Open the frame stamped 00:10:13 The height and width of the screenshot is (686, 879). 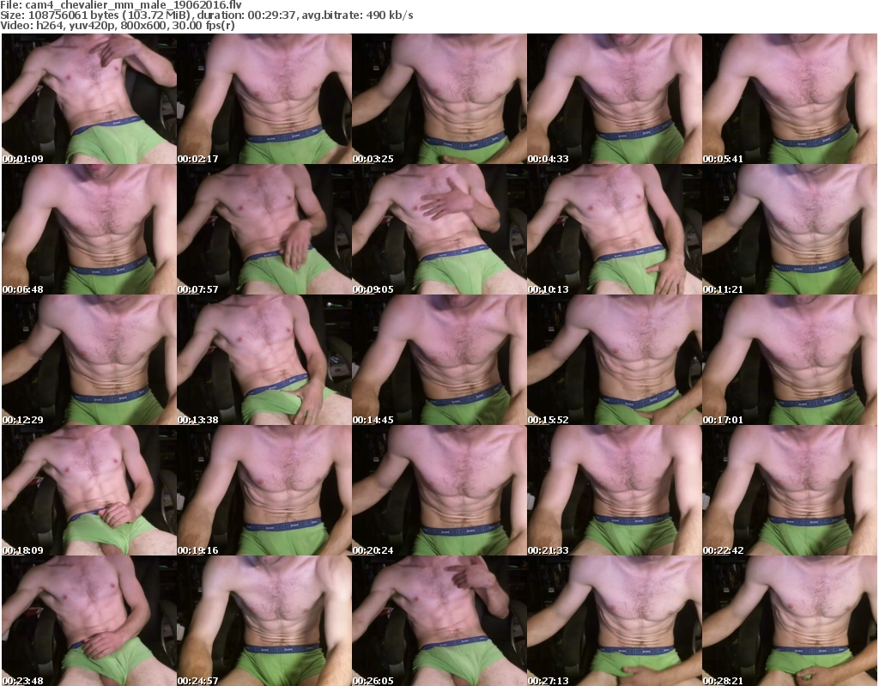point(615,229)
